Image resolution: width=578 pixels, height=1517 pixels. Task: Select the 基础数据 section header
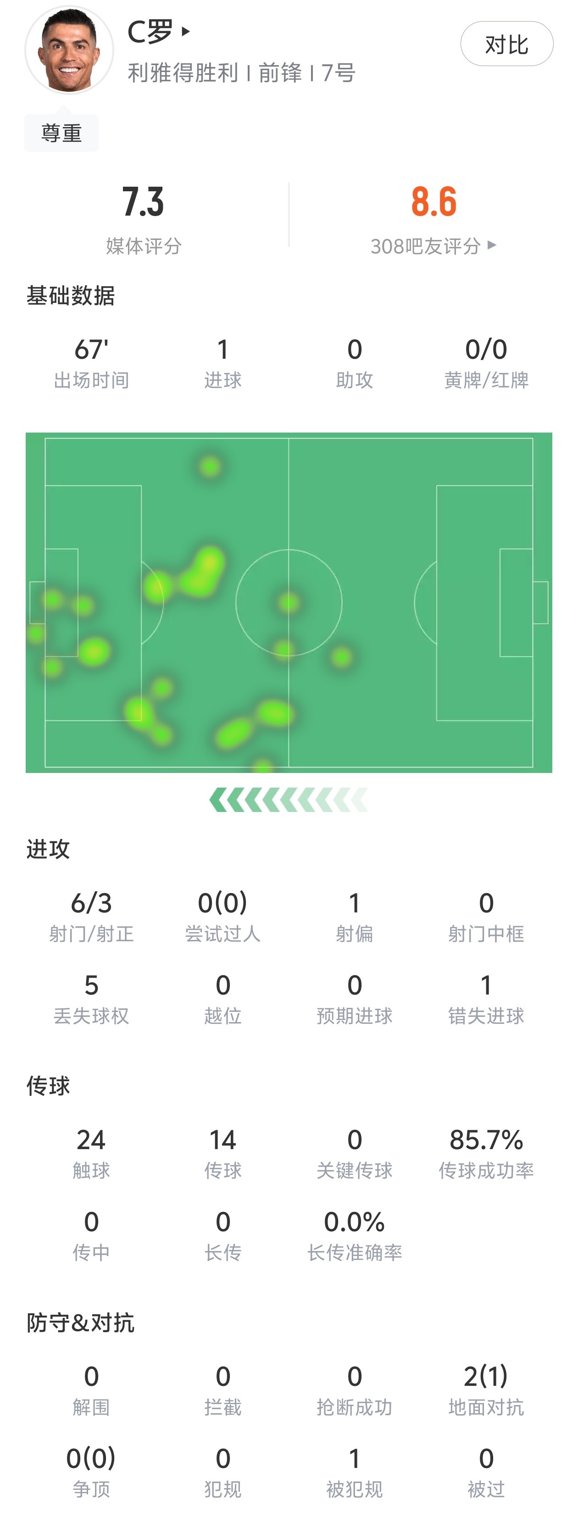coord(71,295)
